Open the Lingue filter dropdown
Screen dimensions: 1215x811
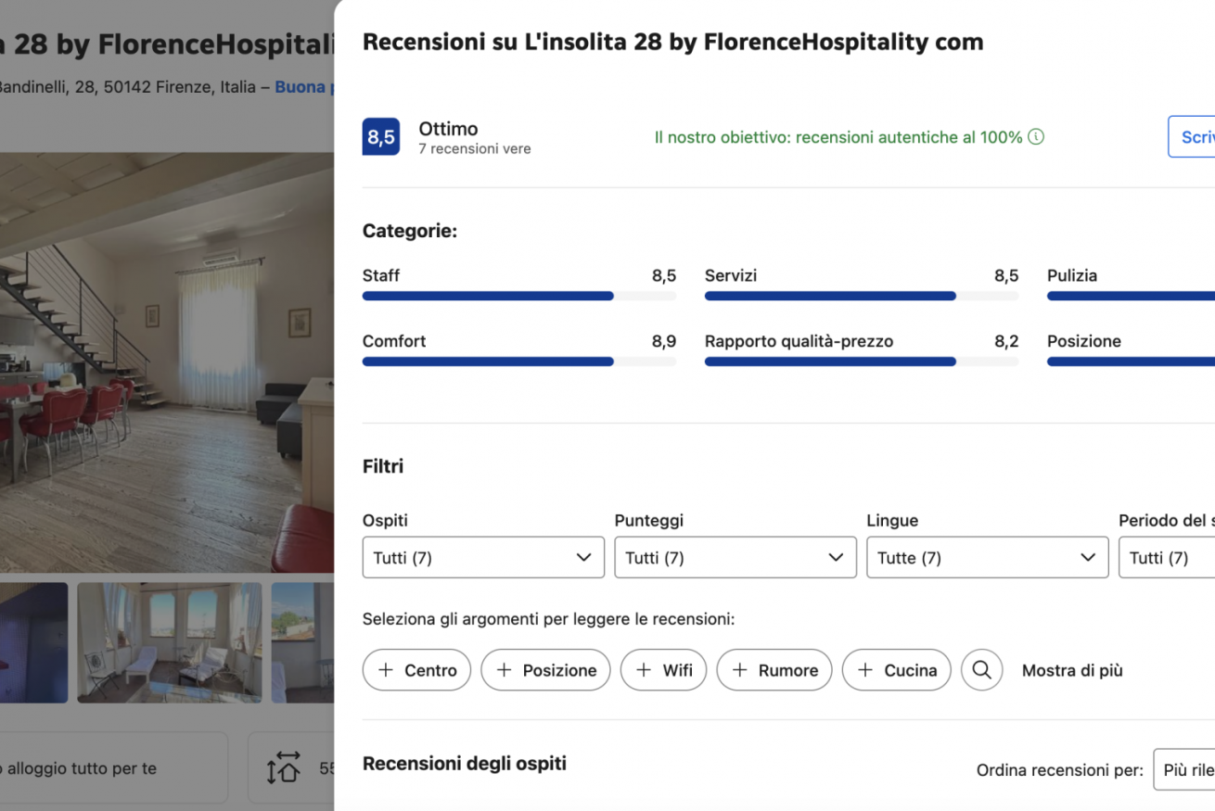point(988,558)
